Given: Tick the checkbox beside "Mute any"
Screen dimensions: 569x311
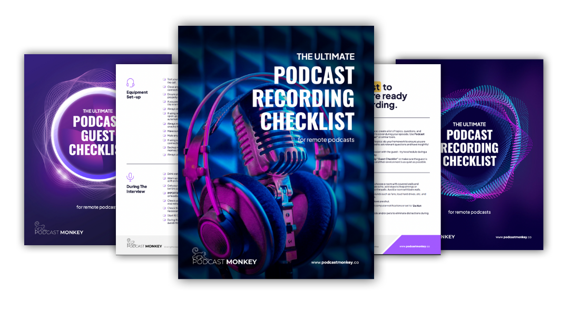Looking at the screenshot, I should coord(164,136).
